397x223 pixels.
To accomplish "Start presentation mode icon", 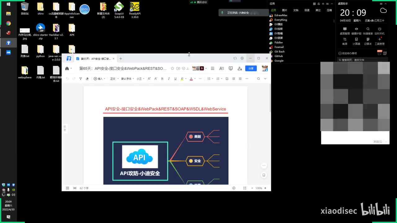I will [x=231, y=68].
